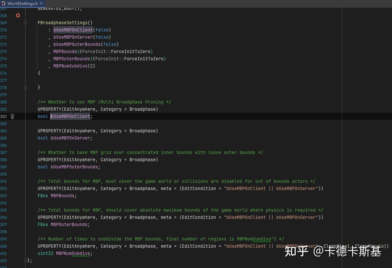Screen dimensions: 392x268
Task: Click bUseMBPOnClient declaration on line 382
Action: [x=70, y=117]
